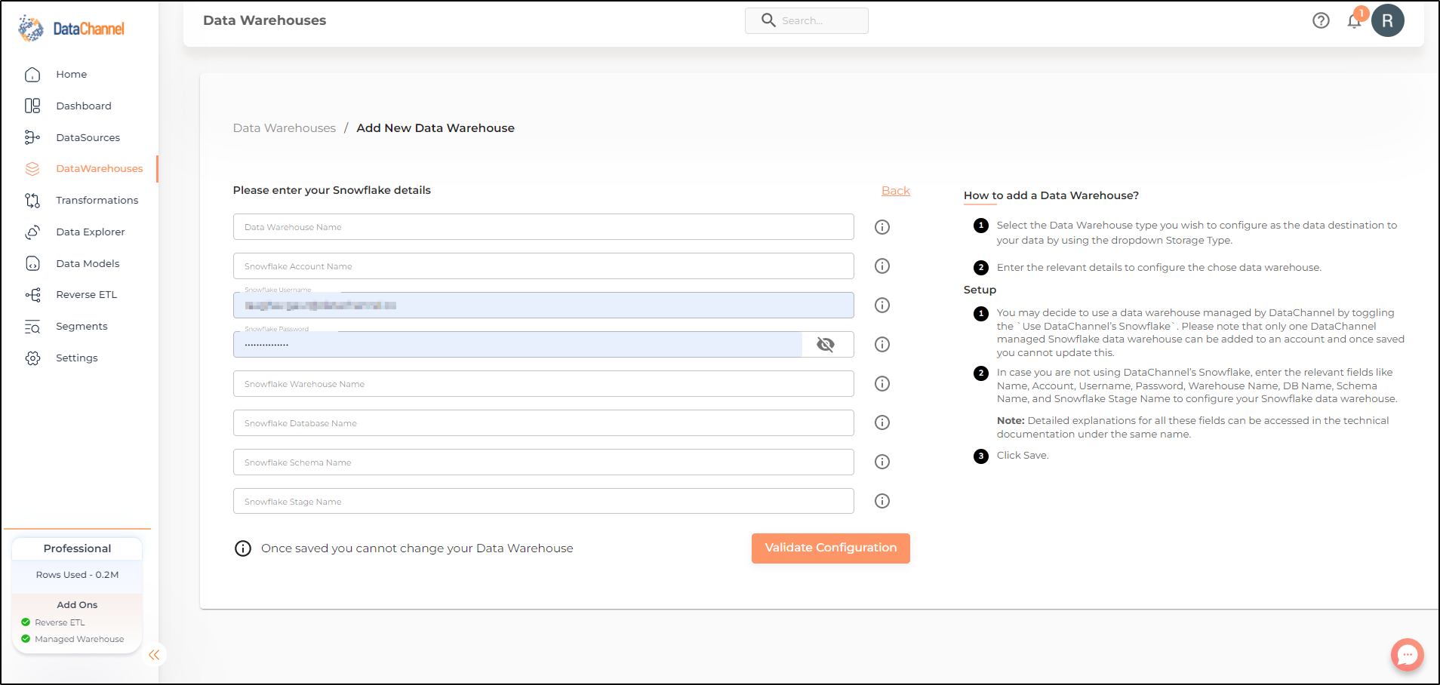Click the Transformations sidebar icon
Viewport: 1440px width, 685px height.
click(32, 201)
